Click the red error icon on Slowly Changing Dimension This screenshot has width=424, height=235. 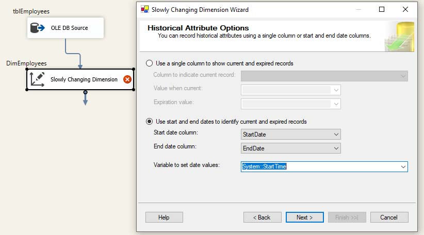[x=127, y=79]
